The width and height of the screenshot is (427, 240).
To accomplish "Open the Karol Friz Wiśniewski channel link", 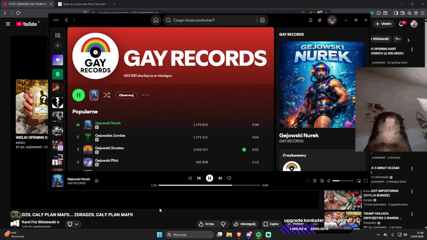I will point(39,222).
